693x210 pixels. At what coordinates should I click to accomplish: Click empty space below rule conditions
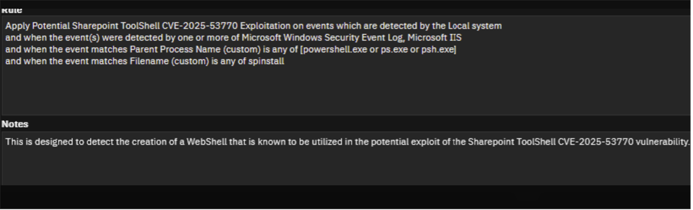[x=345, y=91]
